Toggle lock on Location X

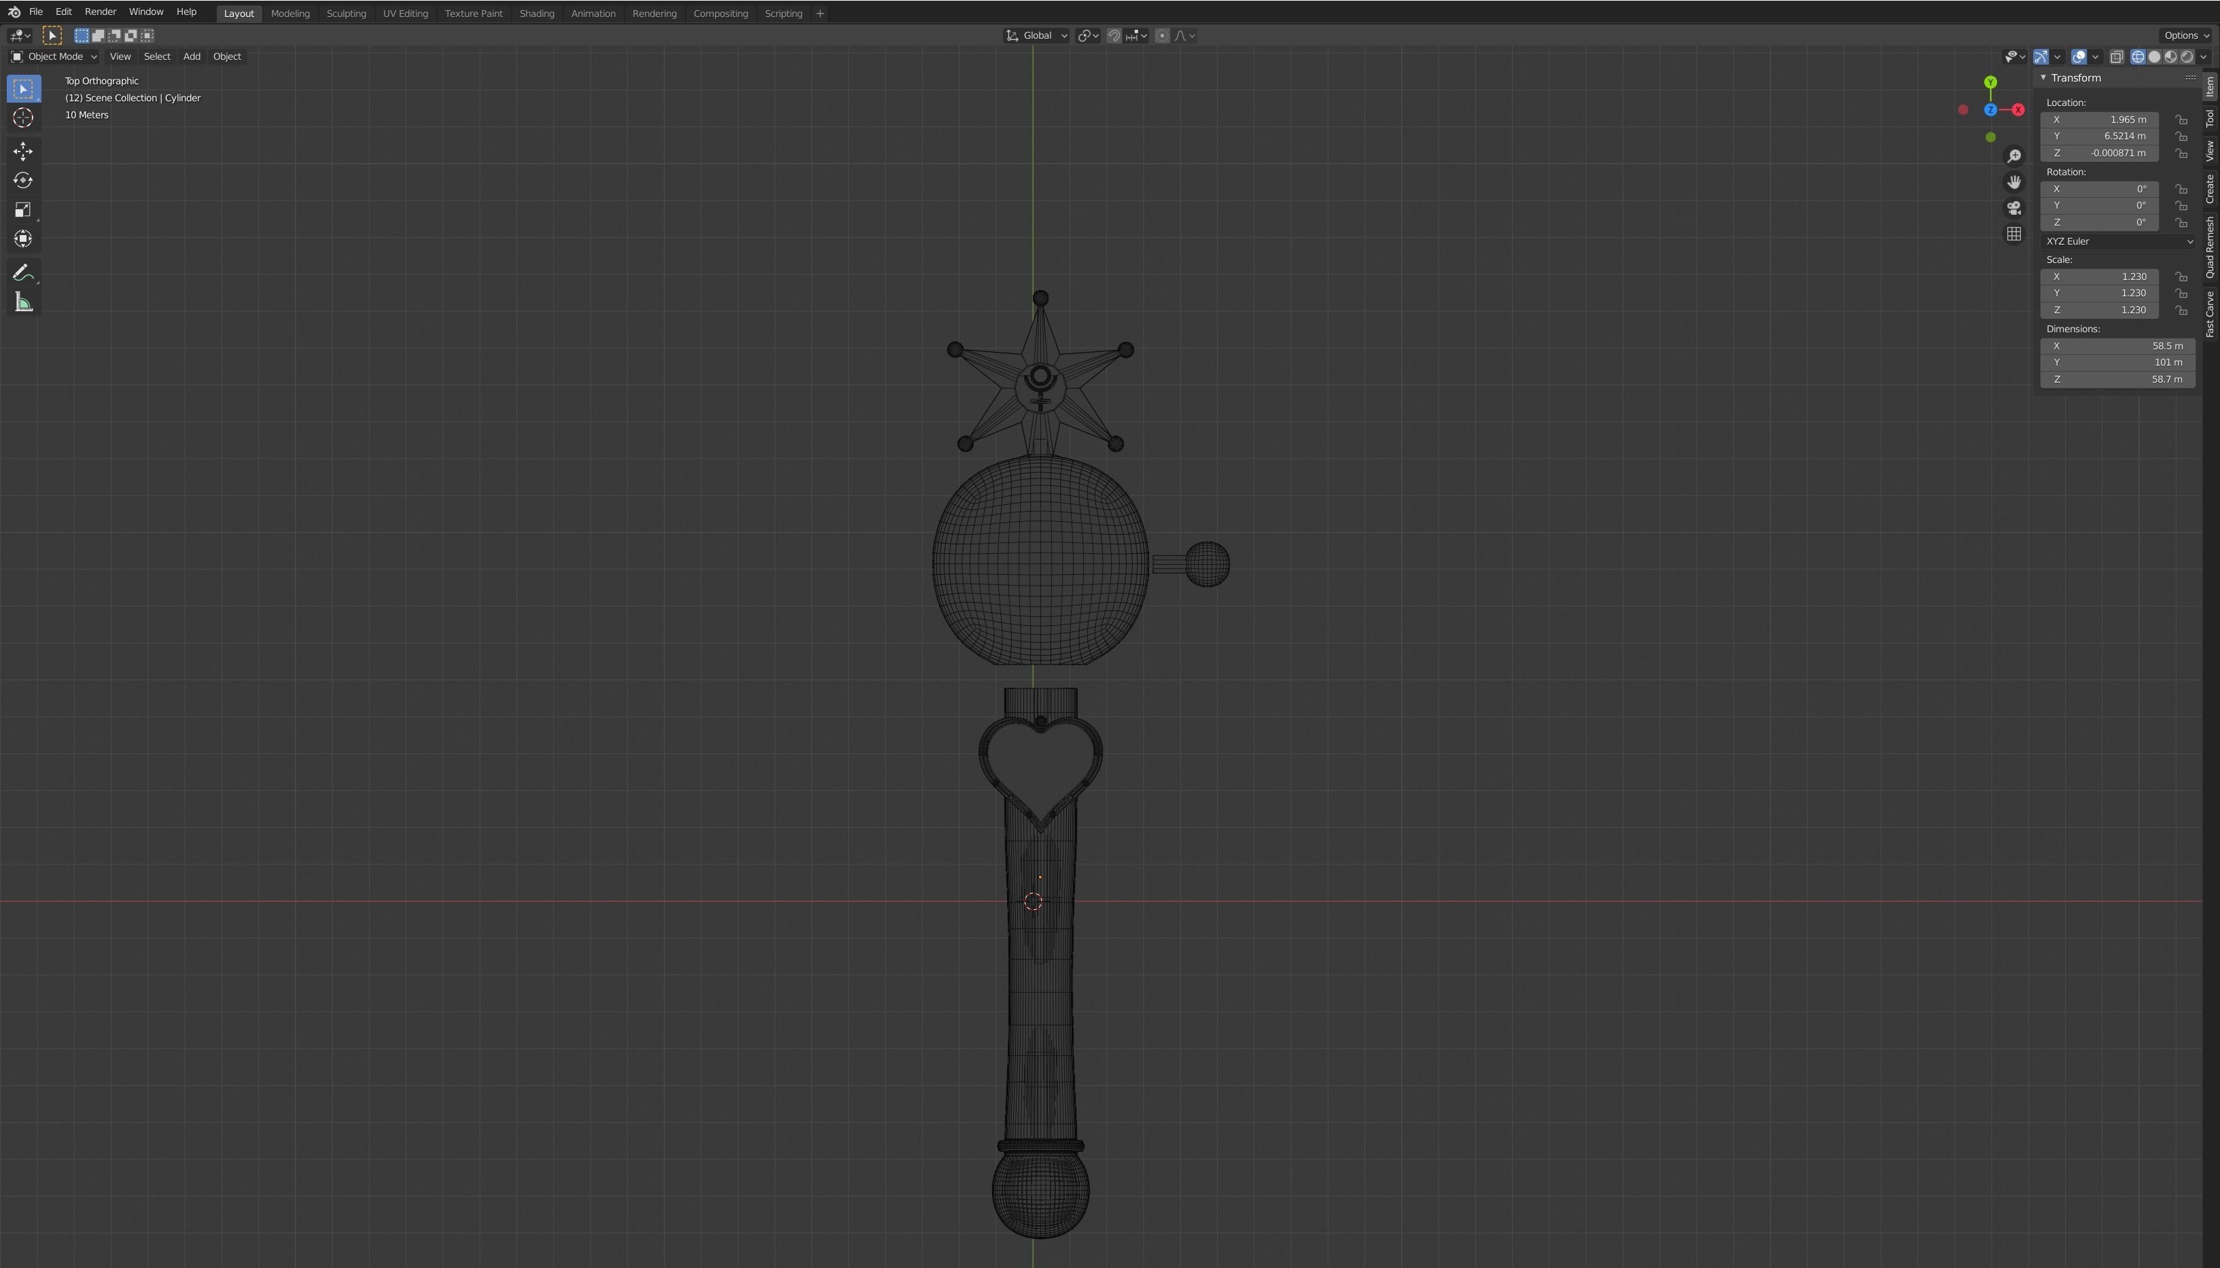[x=2181, y=120]
